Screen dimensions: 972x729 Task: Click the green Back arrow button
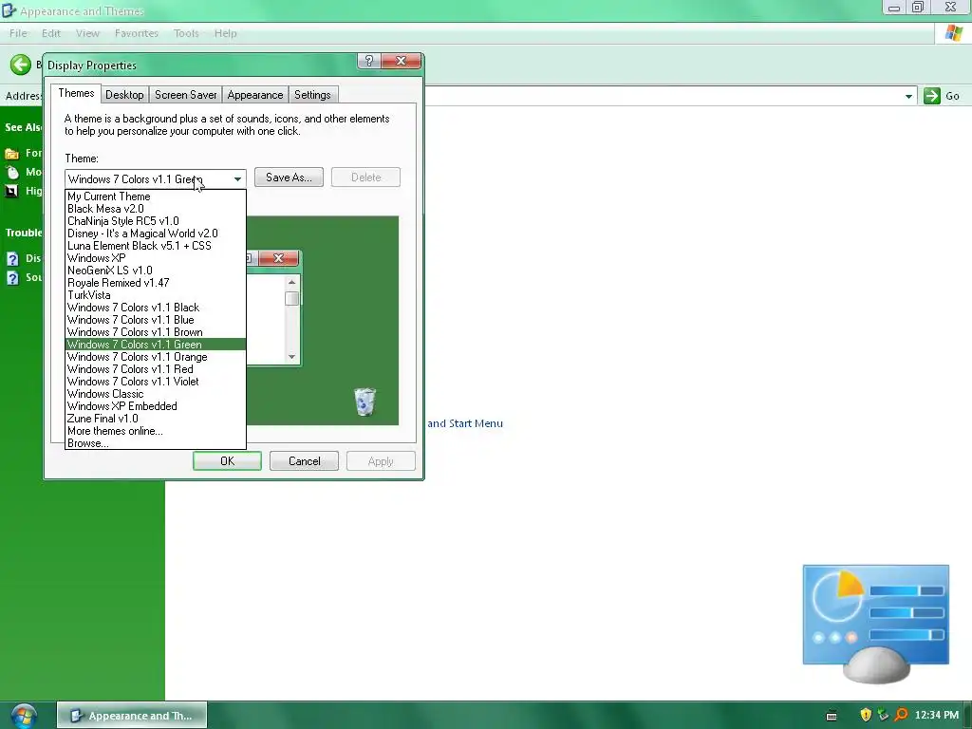tap(21, 65)
